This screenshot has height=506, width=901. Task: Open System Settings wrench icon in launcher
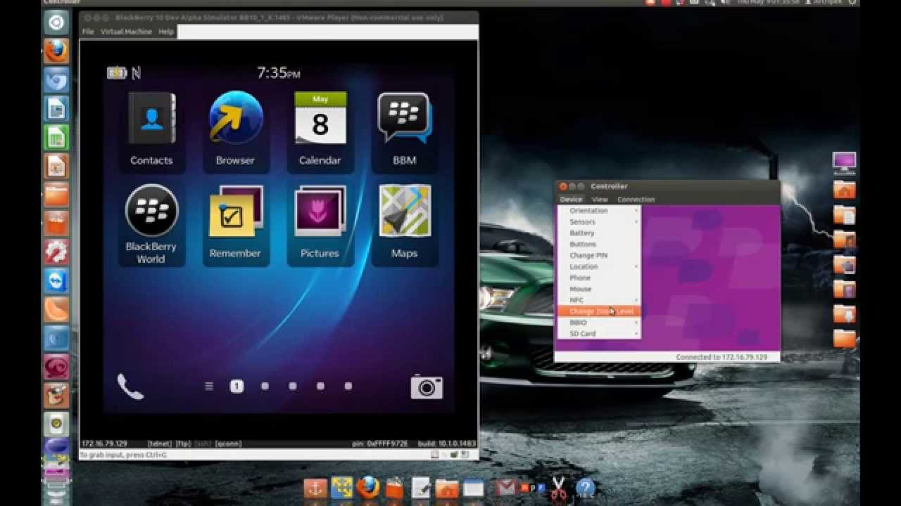click(x=56, y=252)
